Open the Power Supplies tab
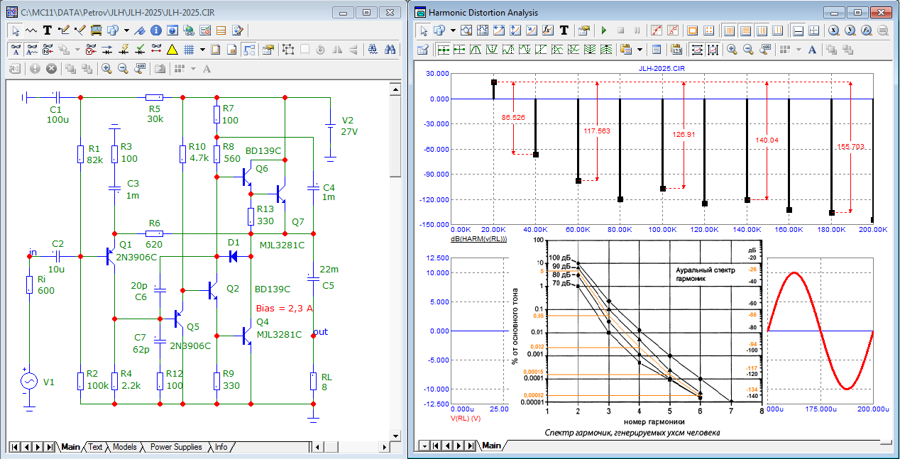 (176, 447)
